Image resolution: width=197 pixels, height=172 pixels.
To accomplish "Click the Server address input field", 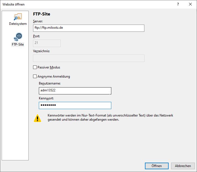I will [88, 28].
